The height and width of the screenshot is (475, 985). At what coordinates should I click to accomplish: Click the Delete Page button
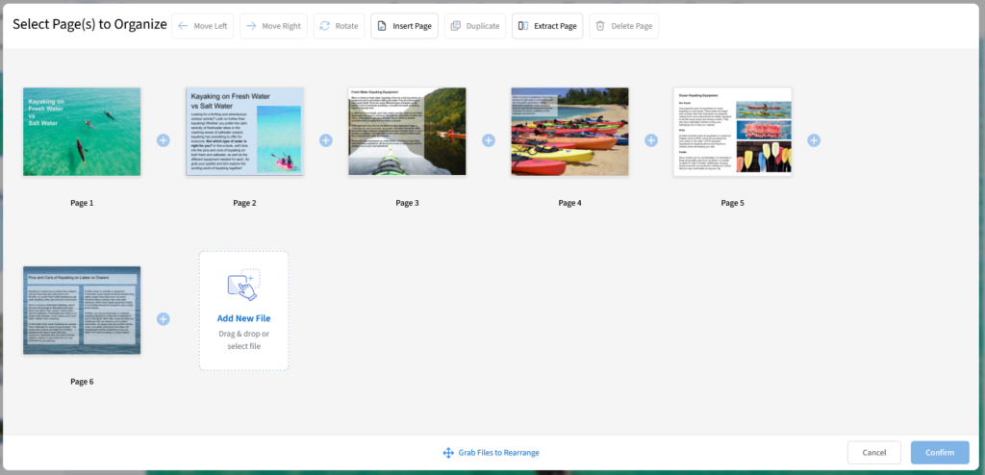[623, 26]
